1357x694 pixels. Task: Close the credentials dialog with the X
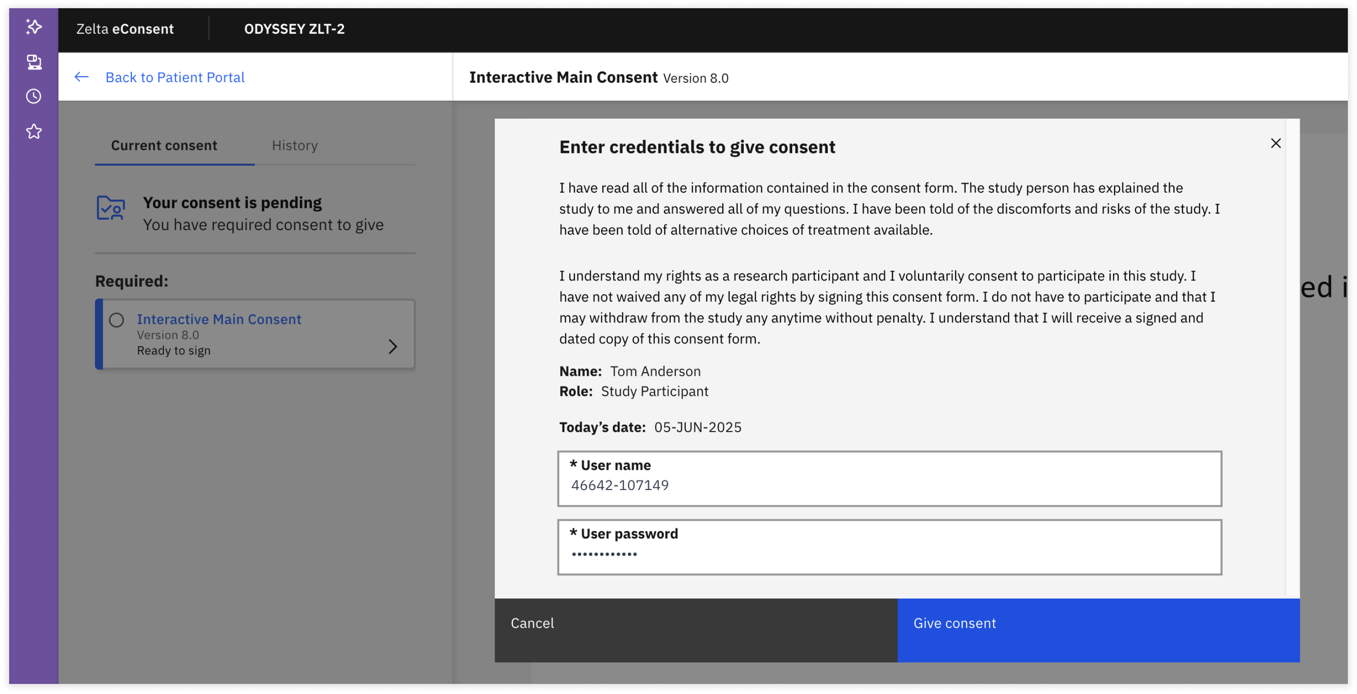[1275, 143]
